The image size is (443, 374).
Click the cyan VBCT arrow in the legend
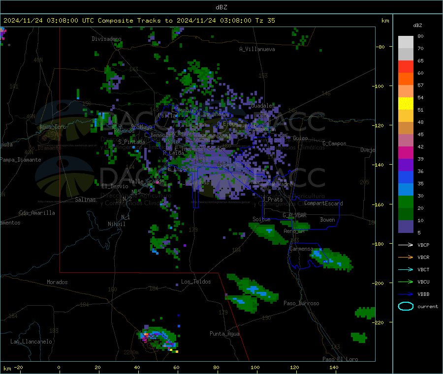406,270
